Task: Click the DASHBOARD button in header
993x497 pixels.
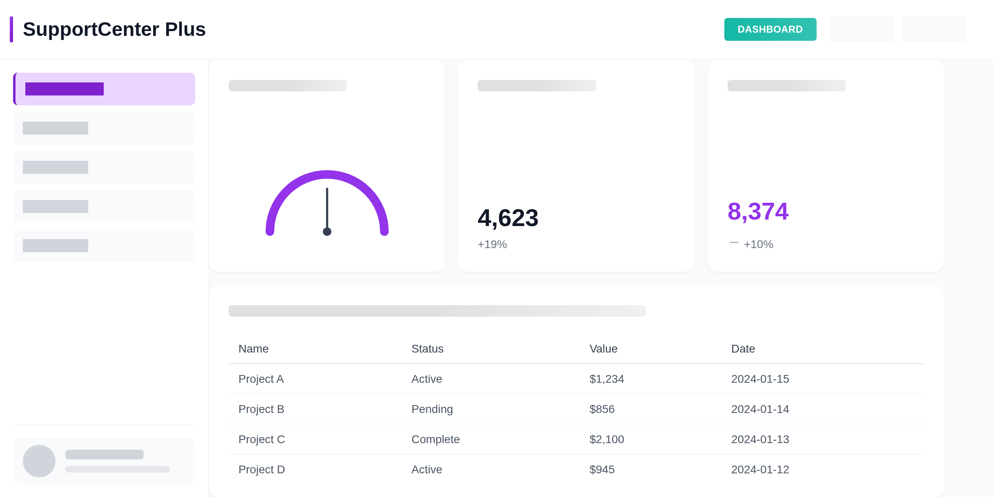Action: pyautogui.click(x=770, y=29)
